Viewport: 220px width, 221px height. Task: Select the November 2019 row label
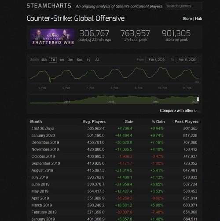pos(45,149)
